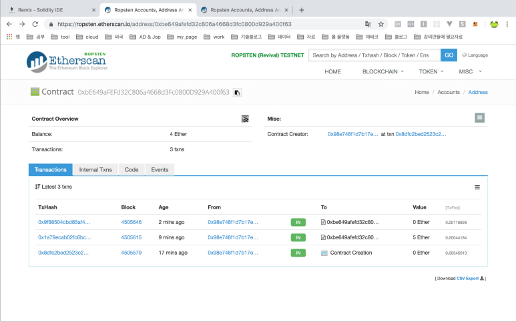The width and height of the screenshot is (516, 322).
Task: Expand the BLOCKCHAIN dropdown menu
Action: click(x=382, y=71)
